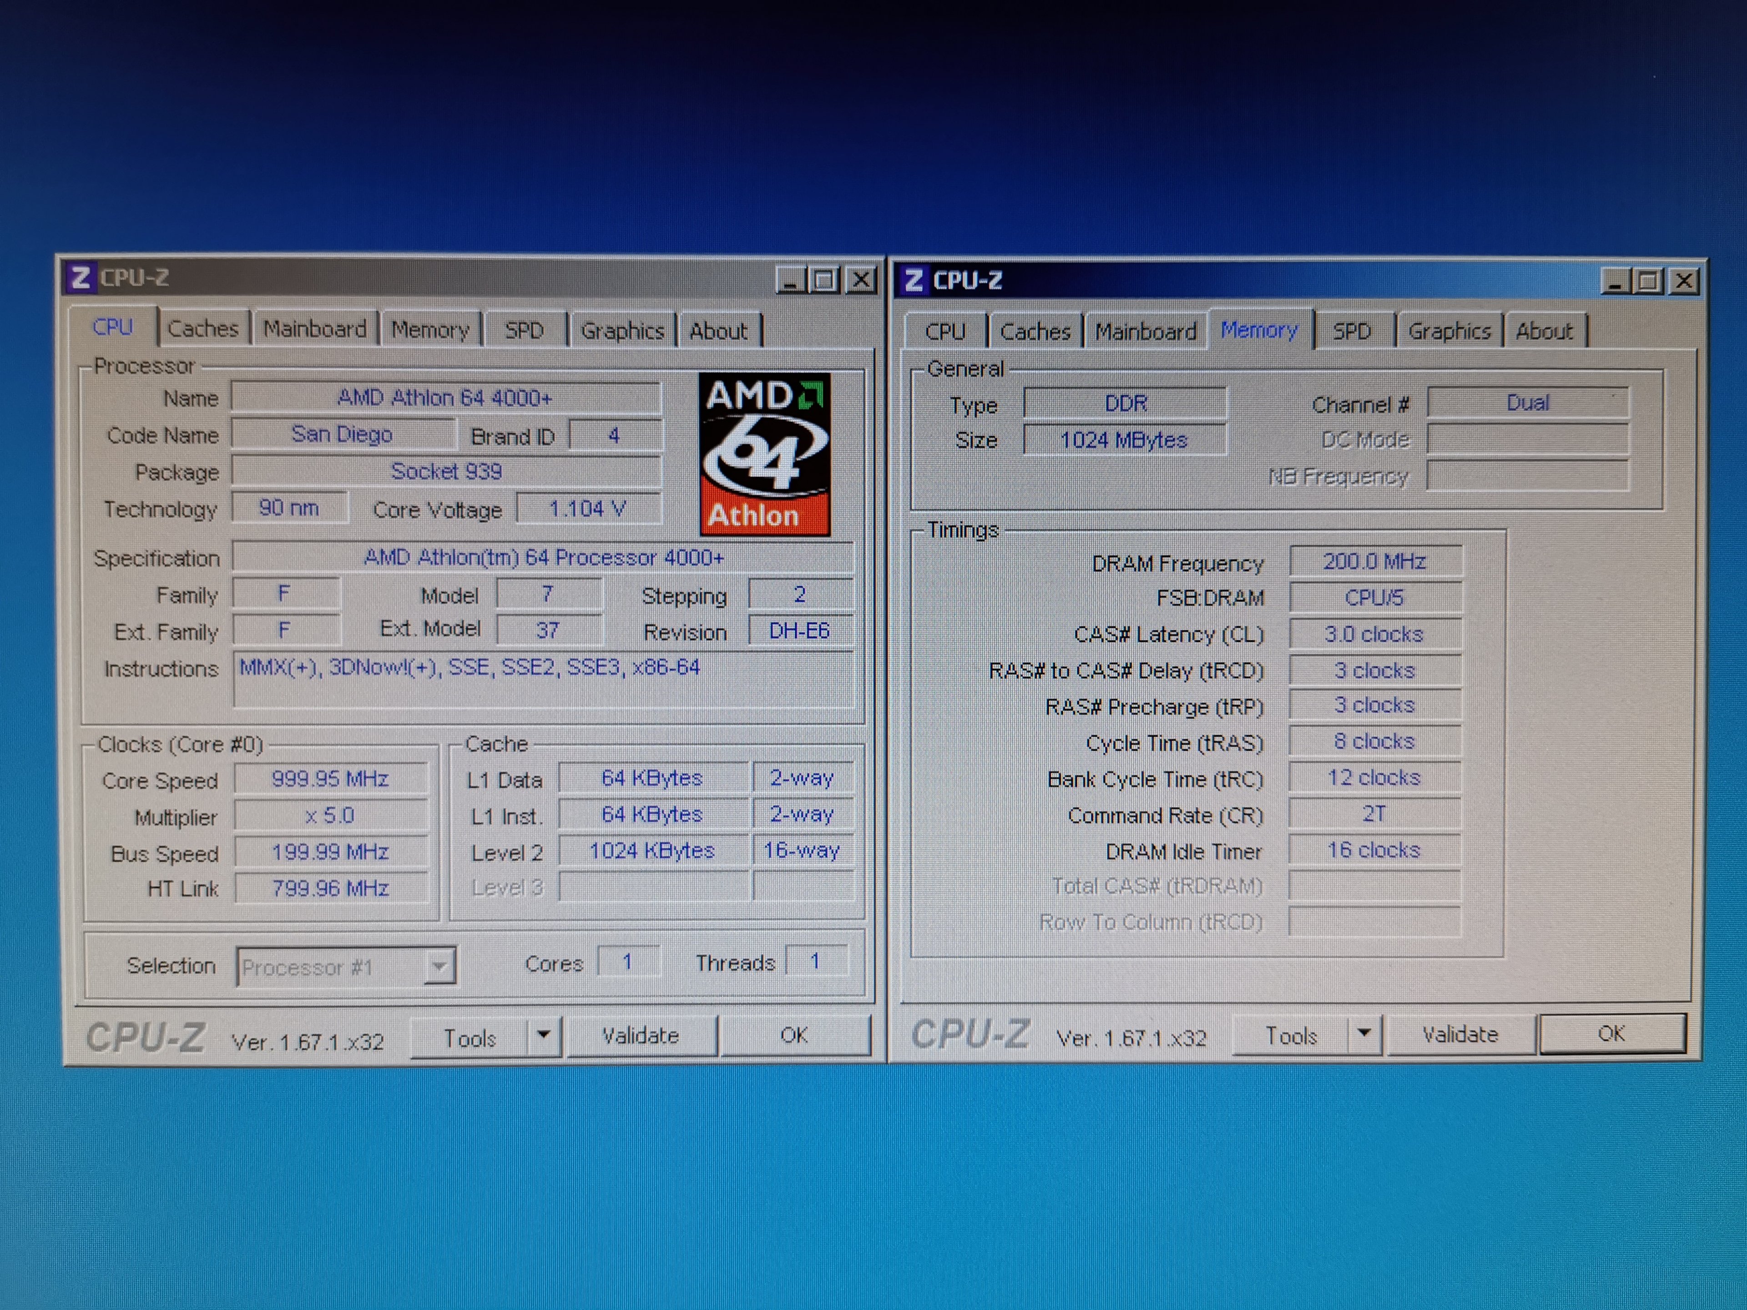
Task: Click the AMD Athlon 64 logo image
Action: 764,455
